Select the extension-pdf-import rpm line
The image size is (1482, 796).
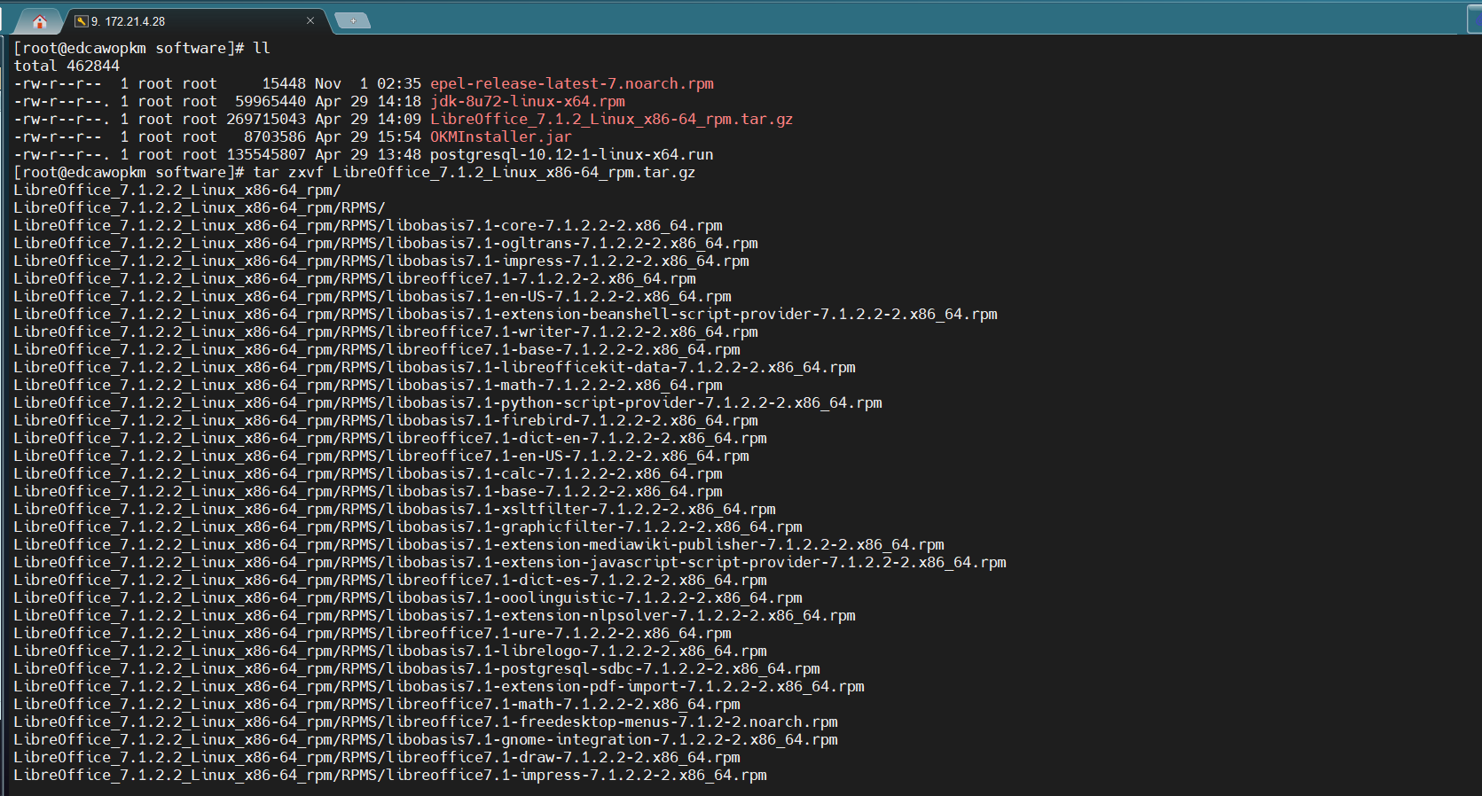coord(439,686)
